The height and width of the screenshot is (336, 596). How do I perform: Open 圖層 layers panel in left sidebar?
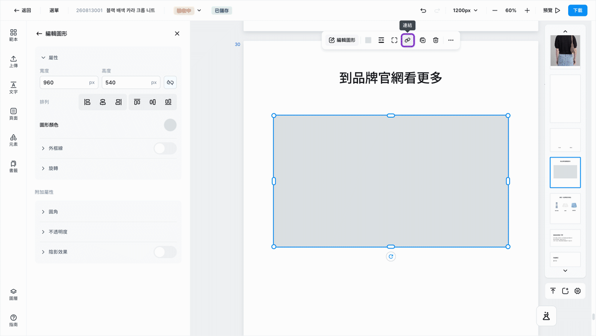coord(13,294)
